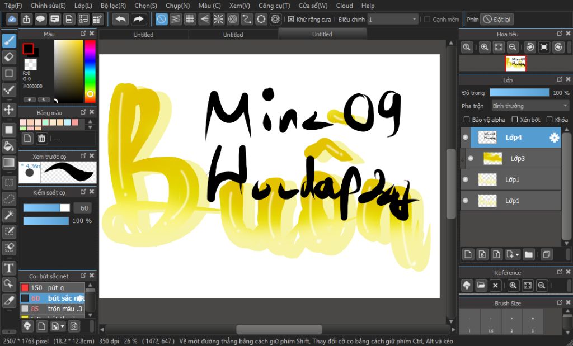573x346 pixels.
Task: Select the Eraser tool in the left toolbar
Action: point(9,58)
